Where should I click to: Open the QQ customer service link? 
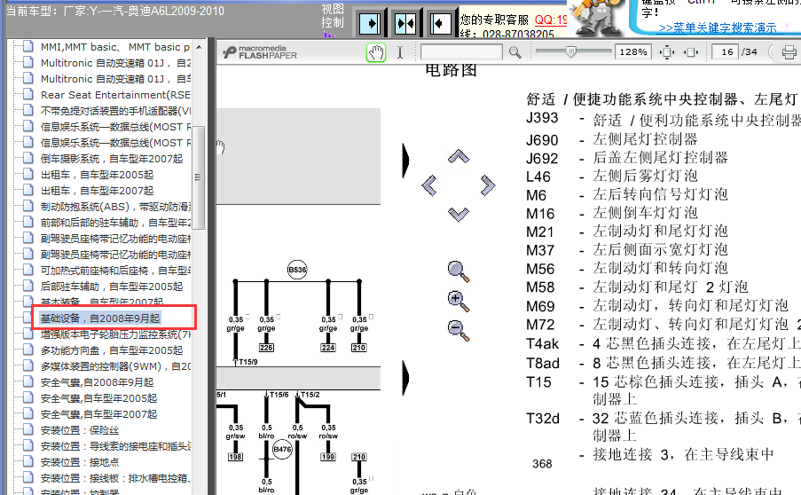pyautogui.click(x=551, y=20)
